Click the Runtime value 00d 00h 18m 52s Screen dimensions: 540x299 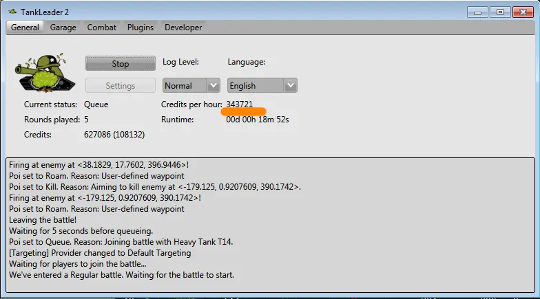tap(258, 120)
